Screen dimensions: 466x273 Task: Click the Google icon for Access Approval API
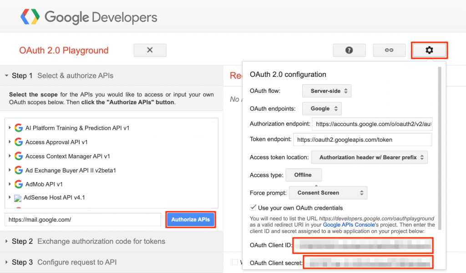[x=18, y=142]
